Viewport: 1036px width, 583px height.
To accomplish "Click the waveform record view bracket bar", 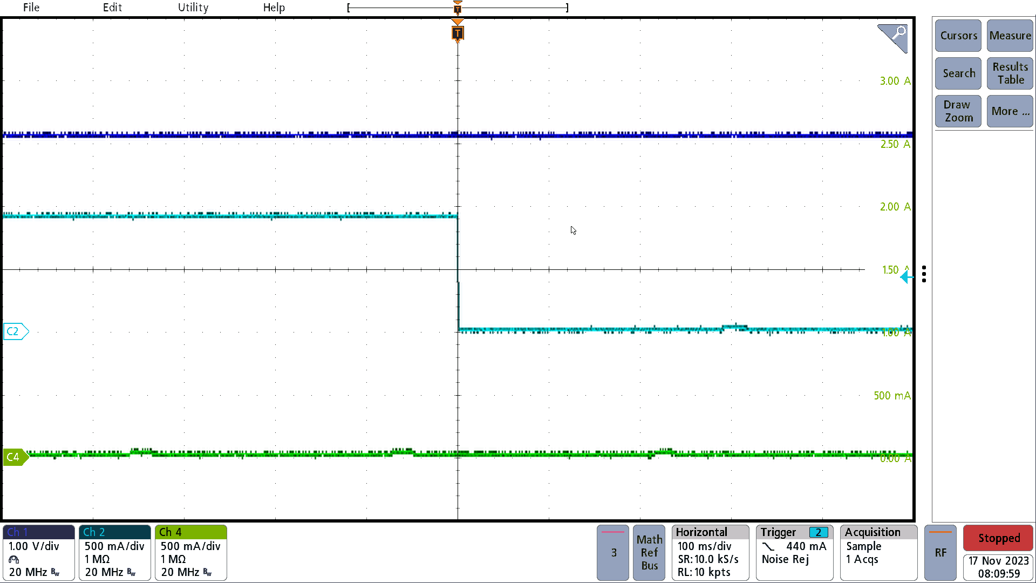I will (458, 8).
